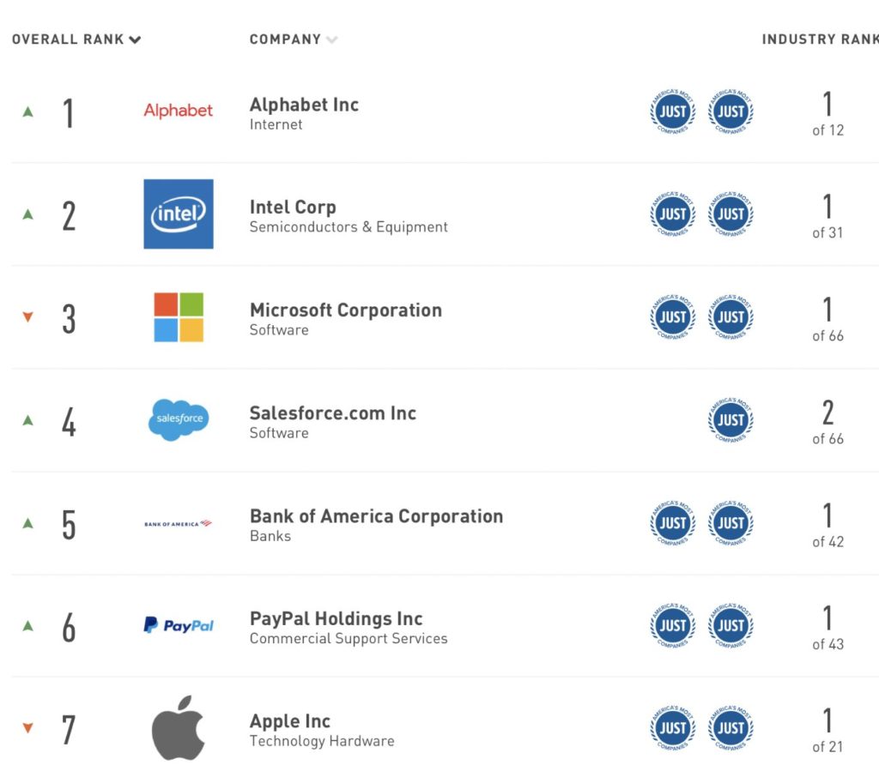Viewport: 879px width, 777px height.
Task: Open Microsoft Corporation company link
Action: coord(345,310)
